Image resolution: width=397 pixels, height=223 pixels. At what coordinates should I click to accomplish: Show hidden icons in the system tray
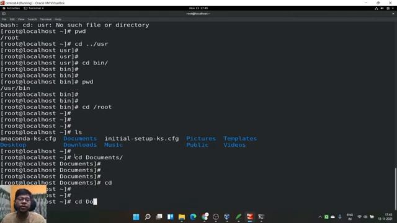click(320, 217)
